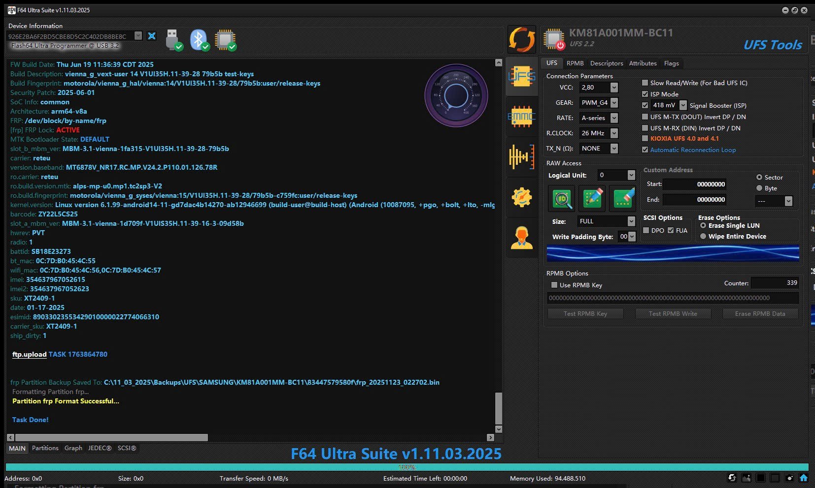Select Erase Single LUN option
The width and height of the screenshot is (815, 488).
(703, 225)
